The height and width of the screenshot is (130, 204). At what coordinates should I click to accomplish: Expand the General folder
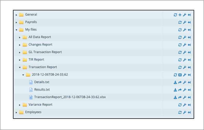(16, 15)
